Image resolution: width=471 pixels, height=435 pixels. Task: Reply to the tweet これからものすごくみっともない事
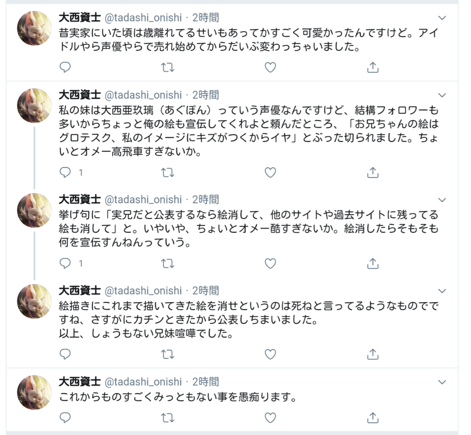coord(65,417)
